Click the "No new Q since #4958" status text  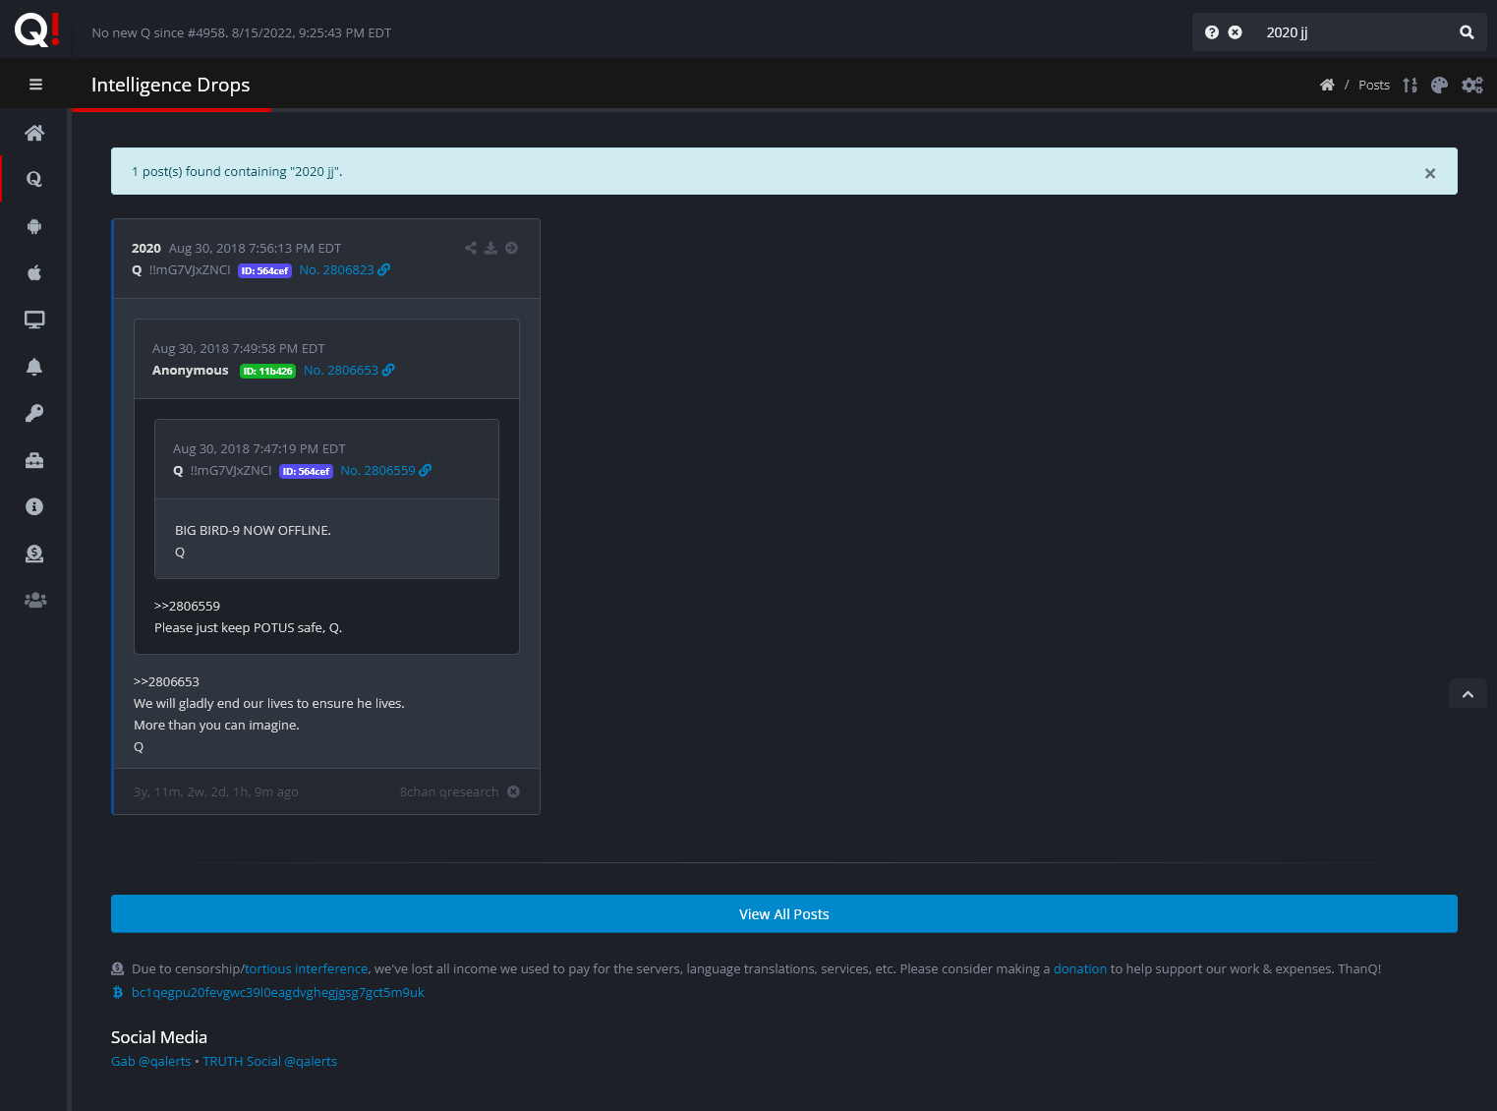click(x=241, y=32)
